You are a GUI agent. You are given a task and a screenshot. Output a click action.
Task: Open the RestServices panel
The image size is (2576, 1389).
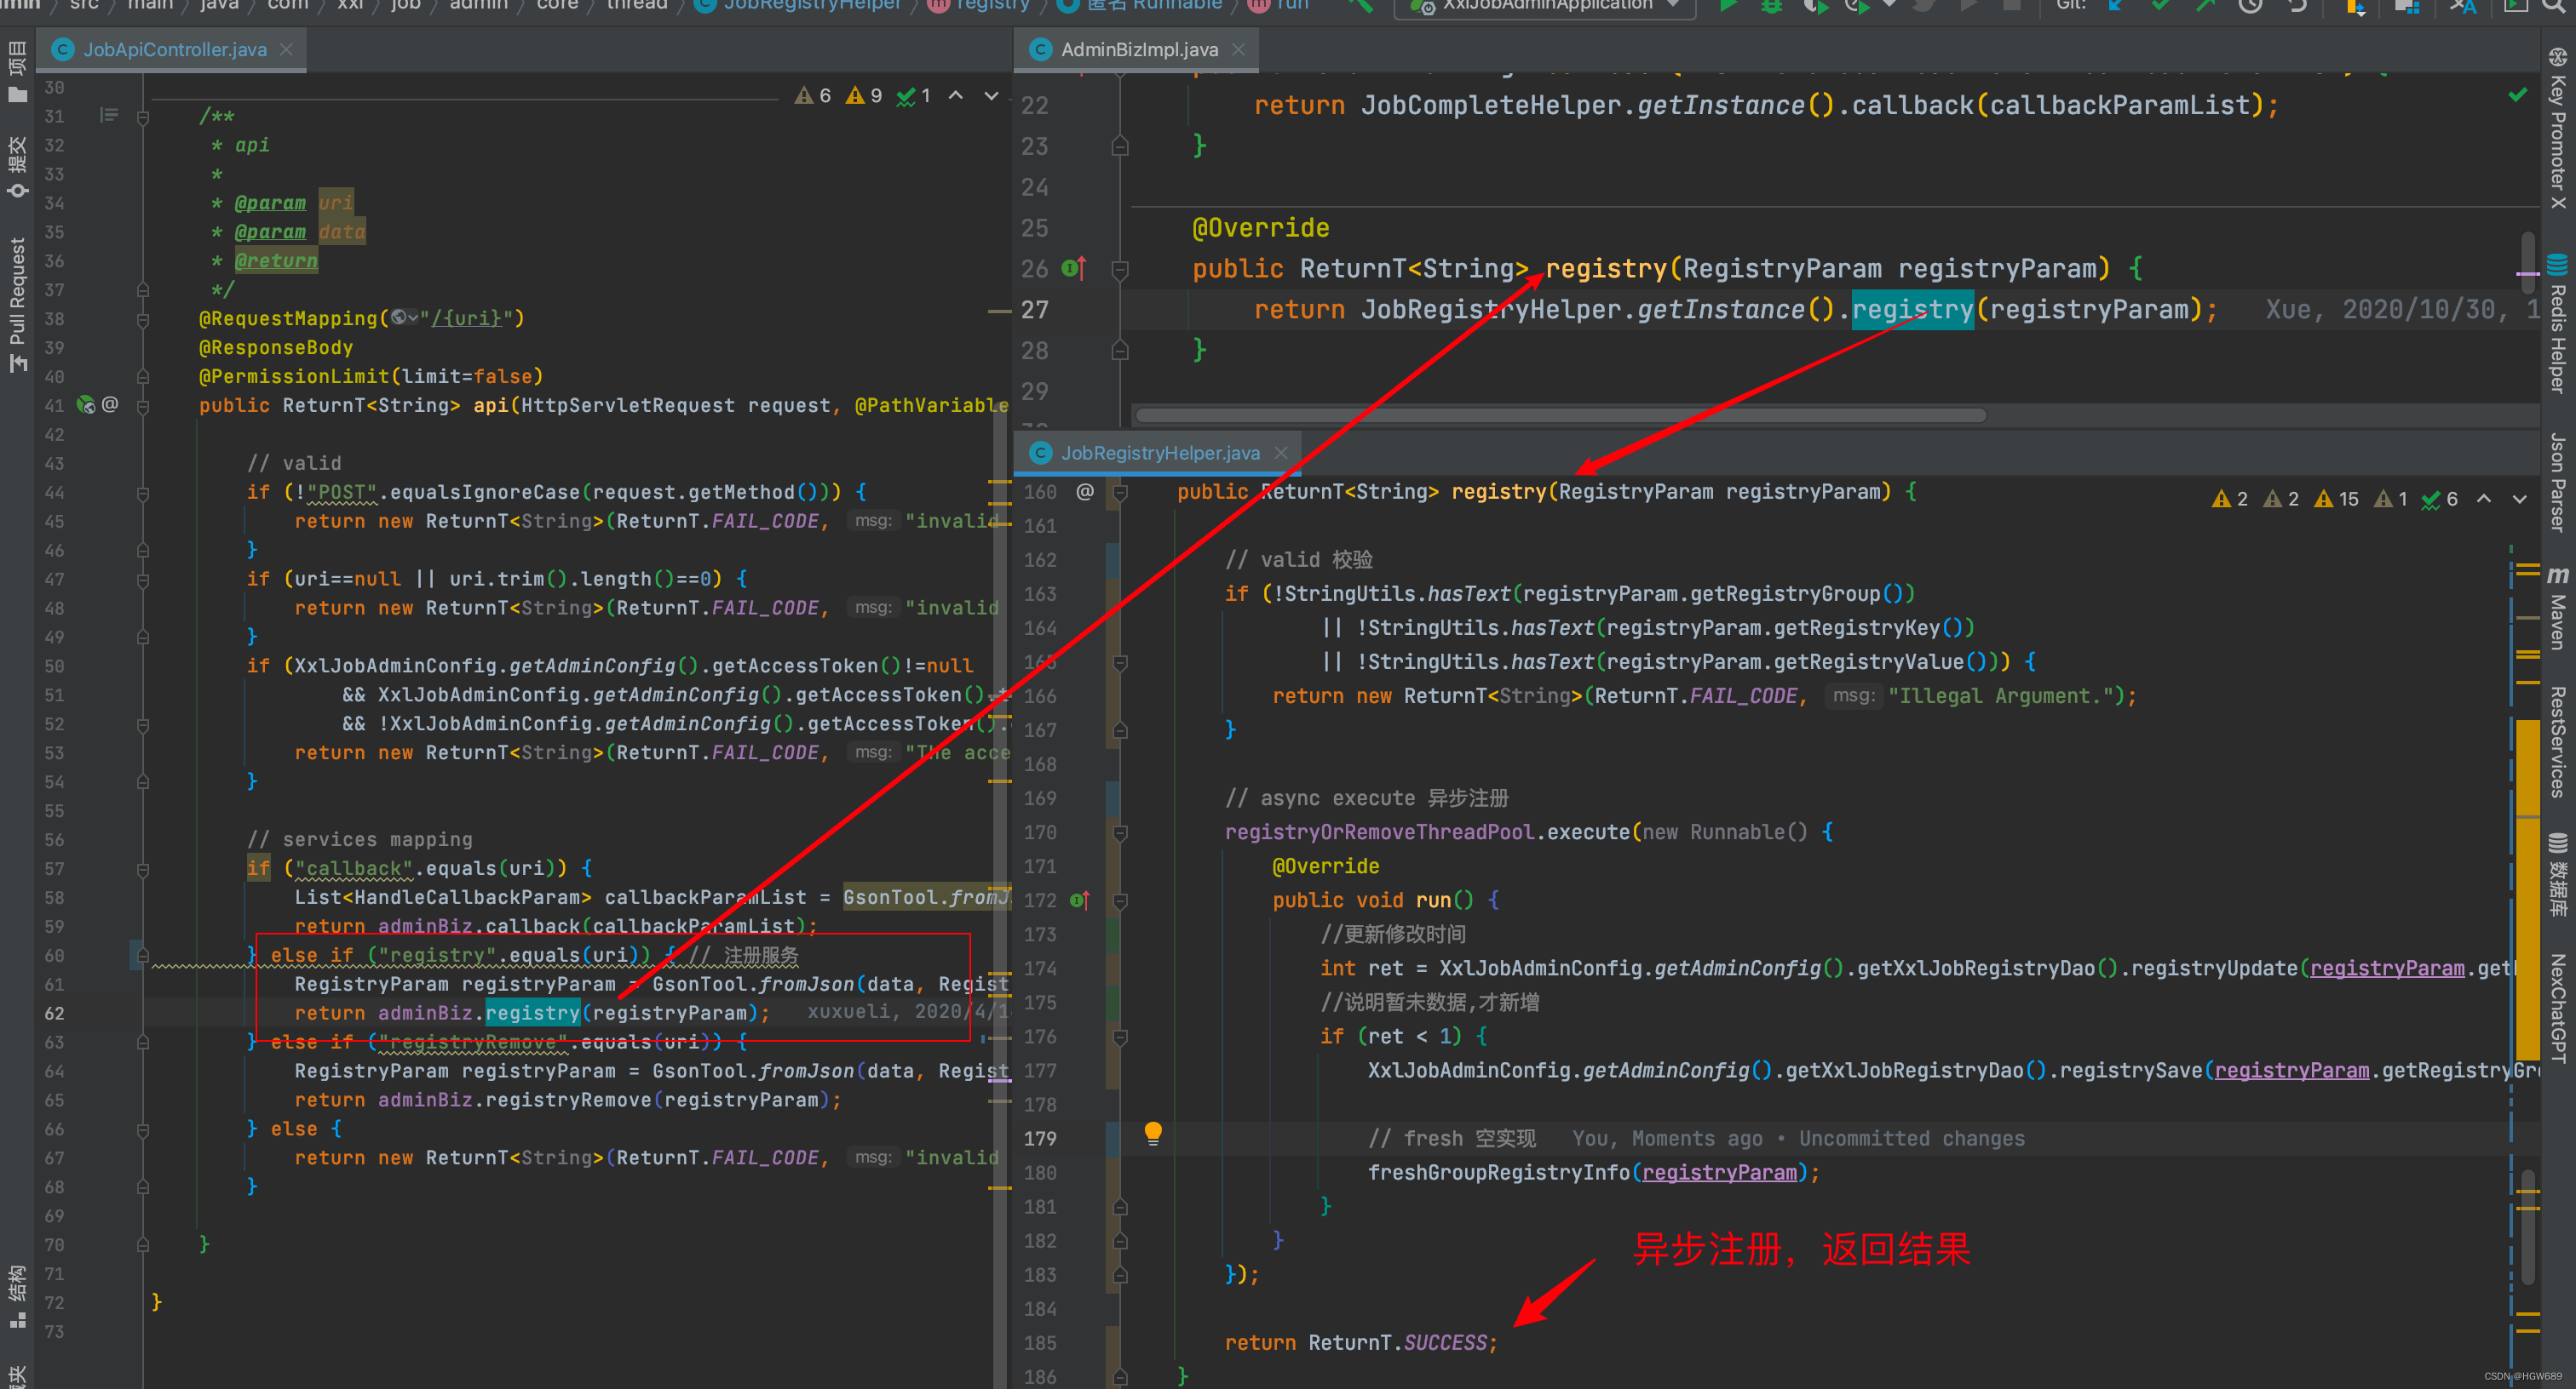(2557, 741)
